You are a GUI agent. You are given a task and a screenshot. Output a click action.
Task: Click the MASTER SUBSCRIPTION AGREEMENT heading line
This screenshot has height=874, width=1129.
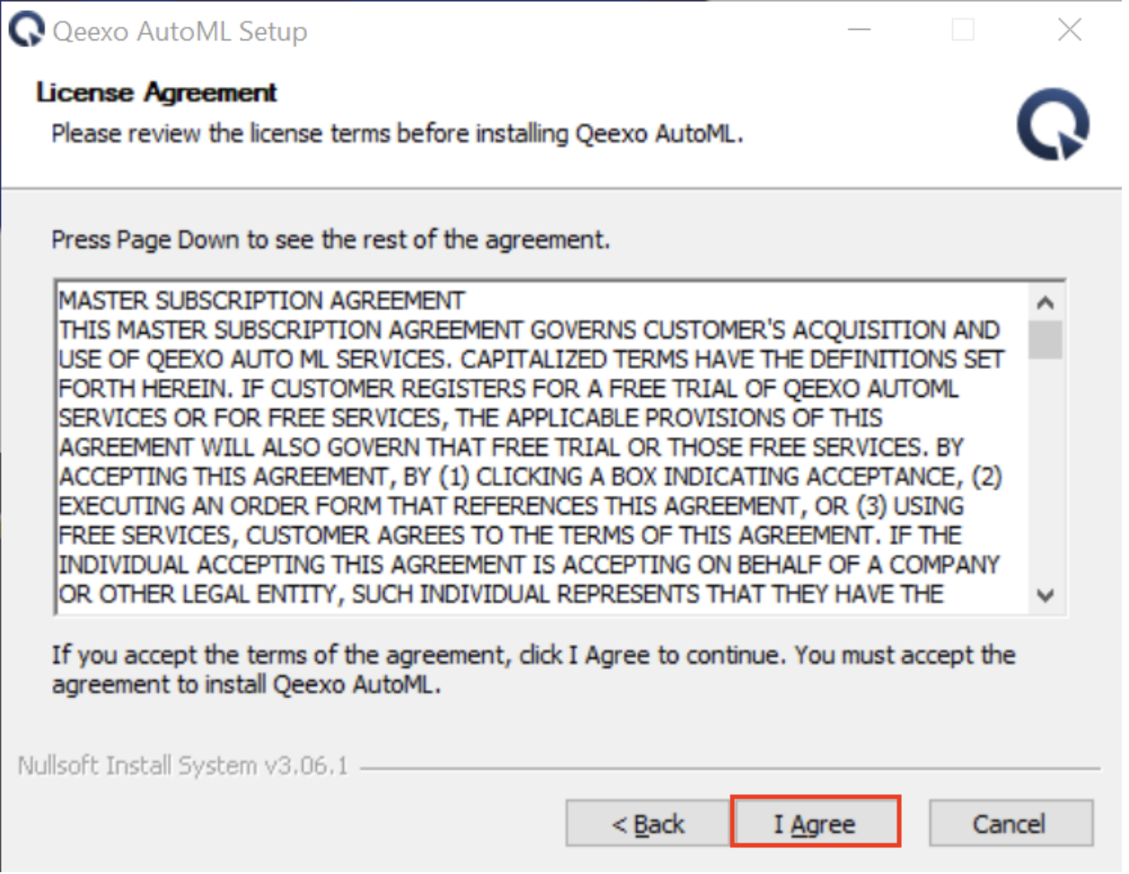tap(262, 300)
